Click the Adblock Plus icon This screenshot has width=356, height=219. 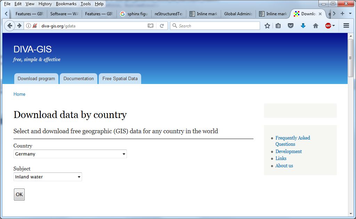328,26
